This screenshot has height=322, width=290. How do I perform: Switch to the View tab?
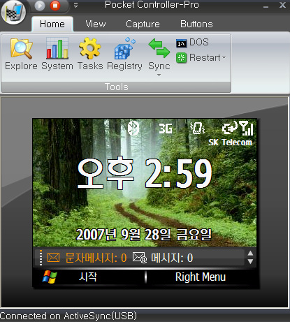click(x=96, y=24)
